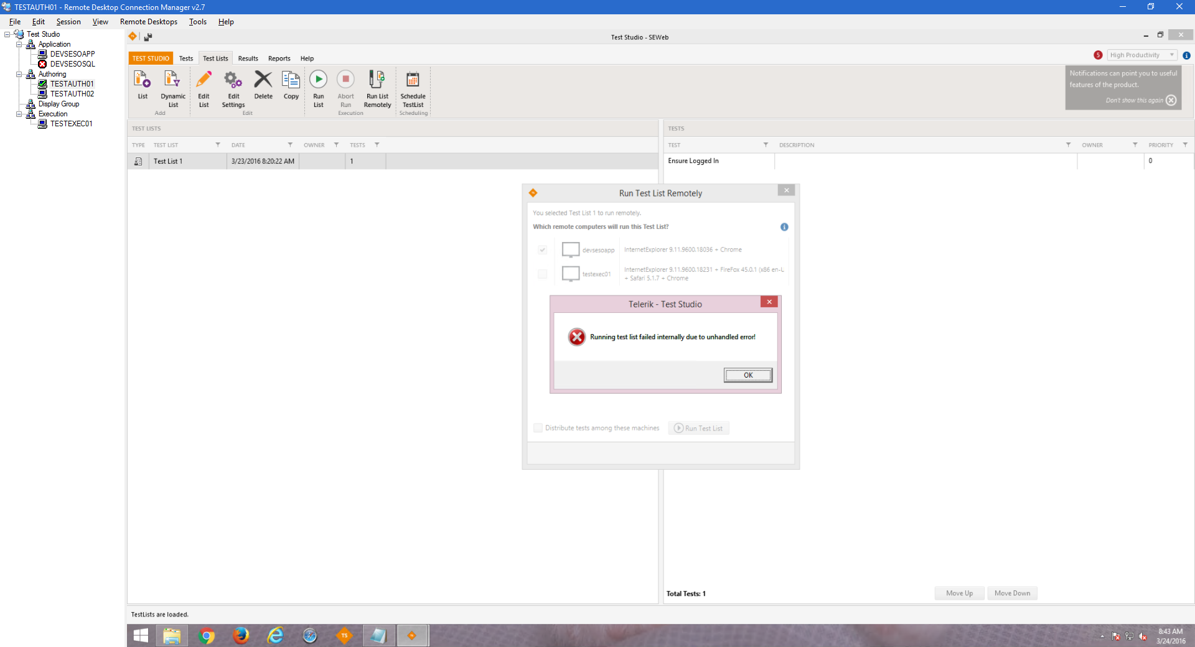Image resolution: width=1195 pixels, height=647 pixels.
Task: Click the Run List play icon
Action: coord(318,80)
